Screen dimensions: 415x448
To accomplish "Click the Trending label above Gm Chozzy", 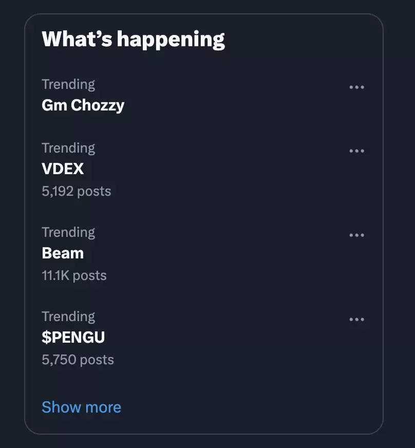I will [x=68, y=84].
